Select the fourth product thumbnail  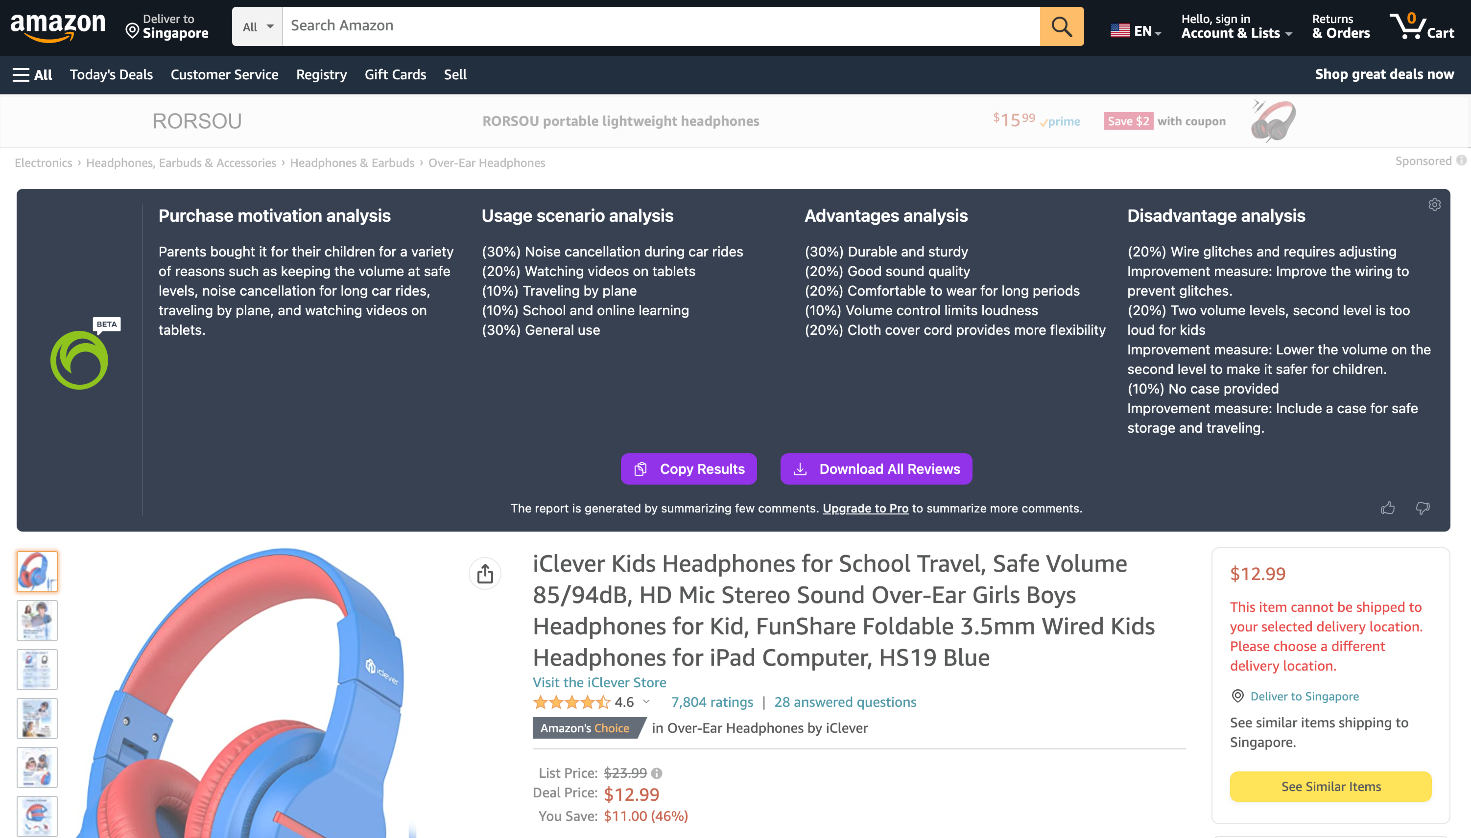click(x=37, y=718)
